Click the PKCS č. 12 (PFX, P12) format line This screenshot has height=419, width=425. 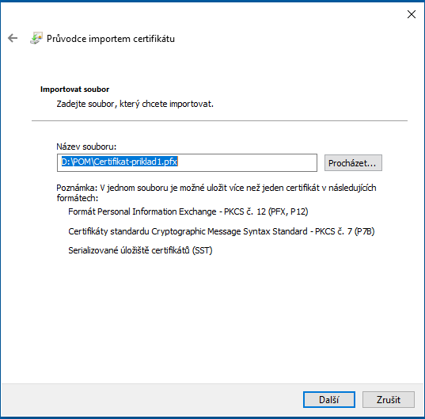tap(188, 211)
